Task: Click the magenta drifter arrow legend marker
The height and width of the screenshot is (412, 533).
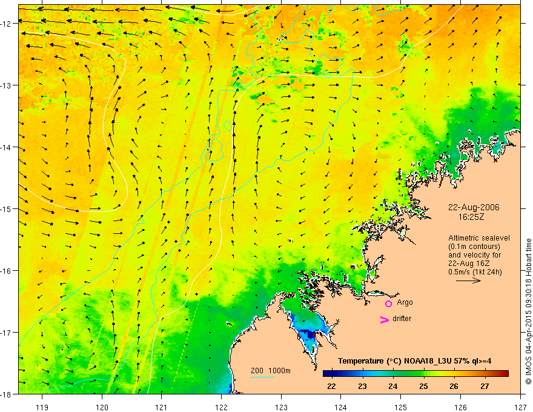Action: click(x=384, y=319)
